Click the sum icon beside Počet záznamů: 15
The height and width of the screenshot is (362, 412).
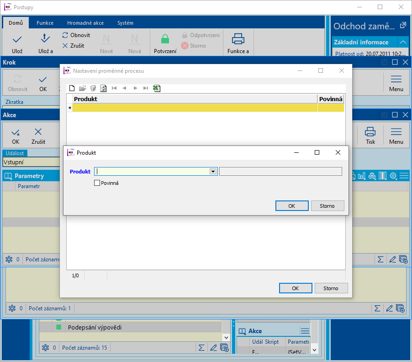point(201,348)
